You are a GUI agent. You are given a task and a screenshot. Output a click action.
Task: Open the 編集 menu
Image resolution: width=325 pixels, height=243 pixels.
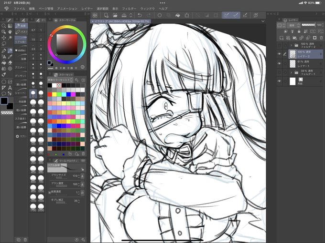point(32,9)
